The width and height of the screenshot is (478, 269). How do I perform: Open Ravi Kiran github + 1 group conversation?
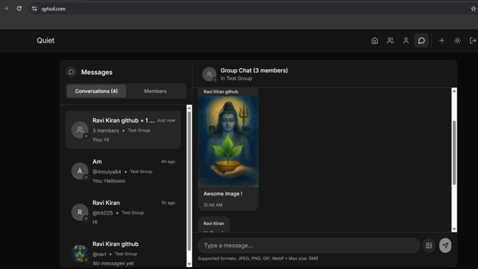pyautogui.click(x=123, y=130)
